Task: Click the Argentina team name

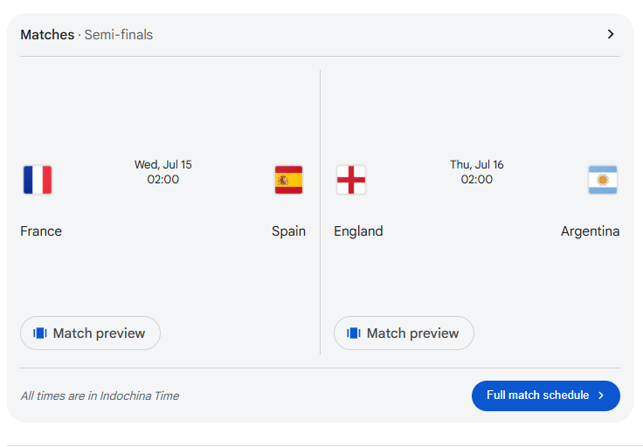Action: tap(590, 231)
